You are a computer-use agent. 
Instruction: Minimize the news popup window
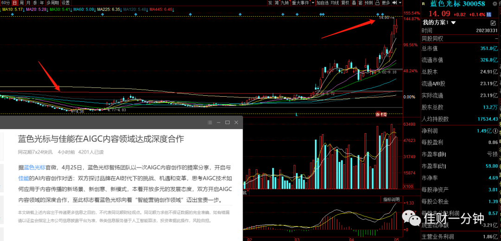(x=219, y=123)
